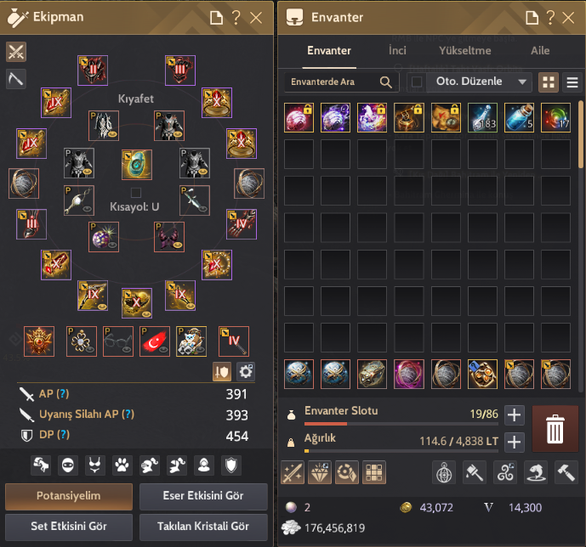Open the equipment gear settings icon

click(246, 372)
